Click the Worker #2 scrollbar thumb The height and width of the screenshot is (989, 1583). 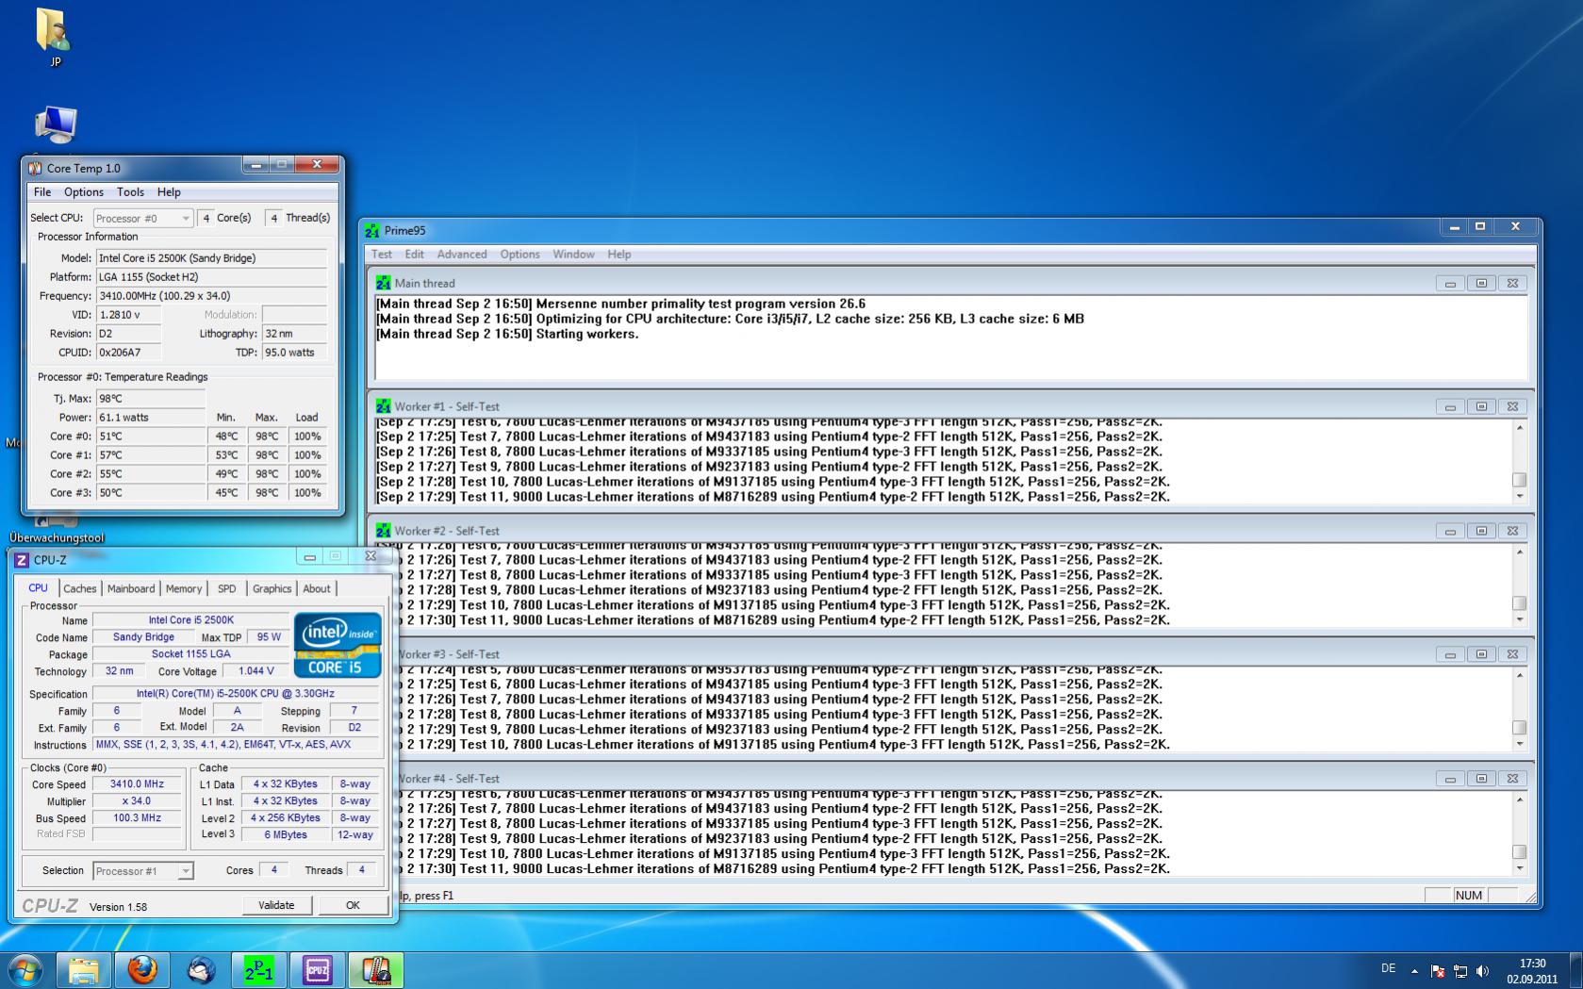[1519, 603]
